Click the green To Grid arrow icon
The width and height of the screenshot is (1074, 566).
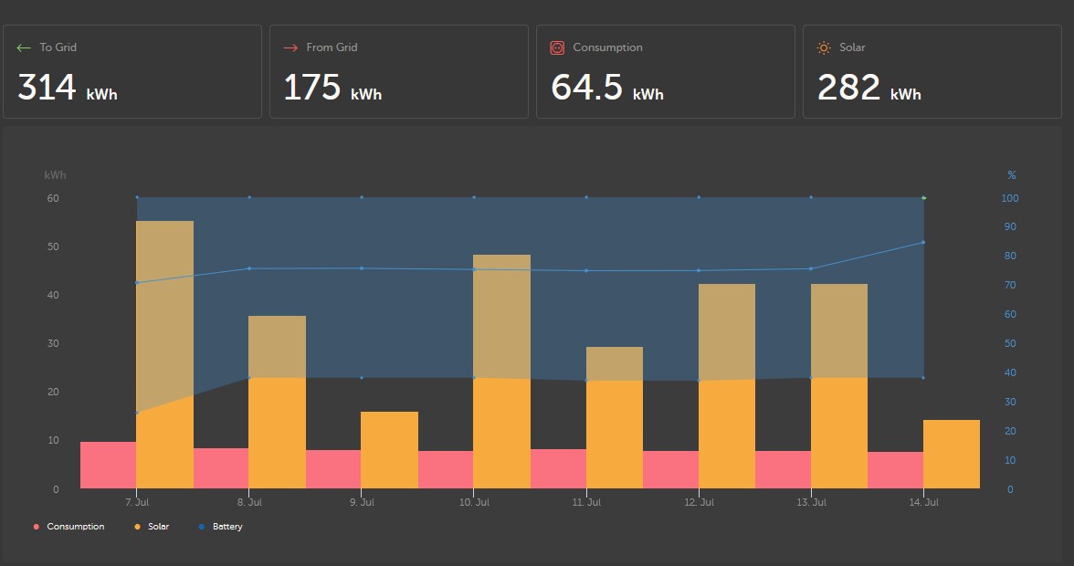coord(24,47)
